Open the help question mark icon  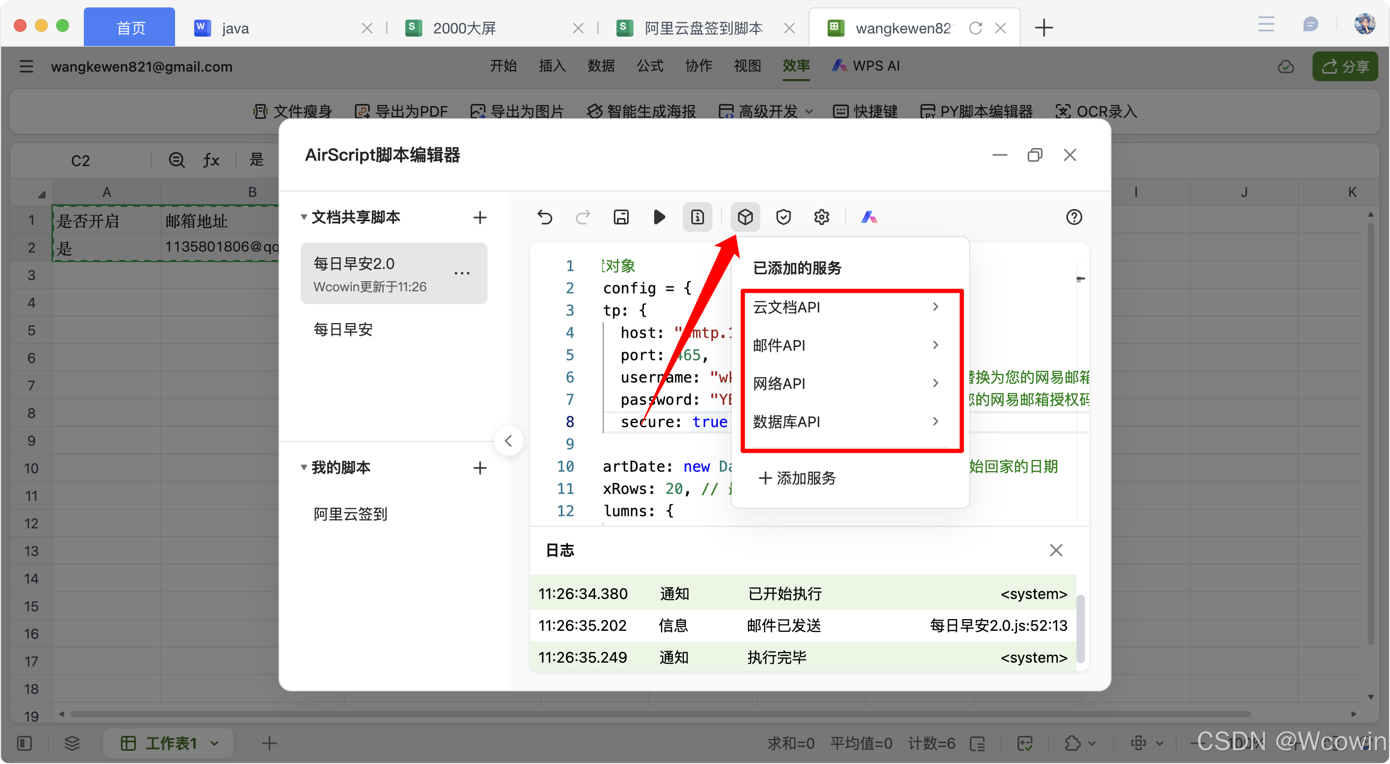pyautogui.click(x=1074, y=218)
